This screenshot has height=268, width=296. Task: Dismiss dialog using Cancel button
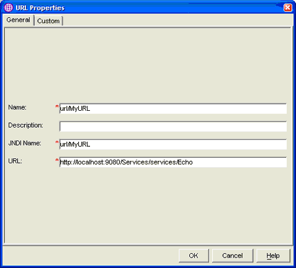tap(233, 256)
